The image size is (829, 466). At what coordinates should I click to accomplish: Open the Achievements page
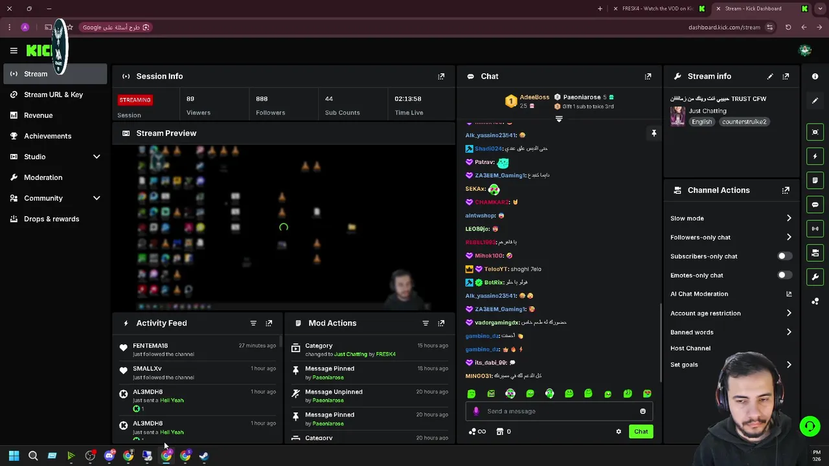(55, 136)
